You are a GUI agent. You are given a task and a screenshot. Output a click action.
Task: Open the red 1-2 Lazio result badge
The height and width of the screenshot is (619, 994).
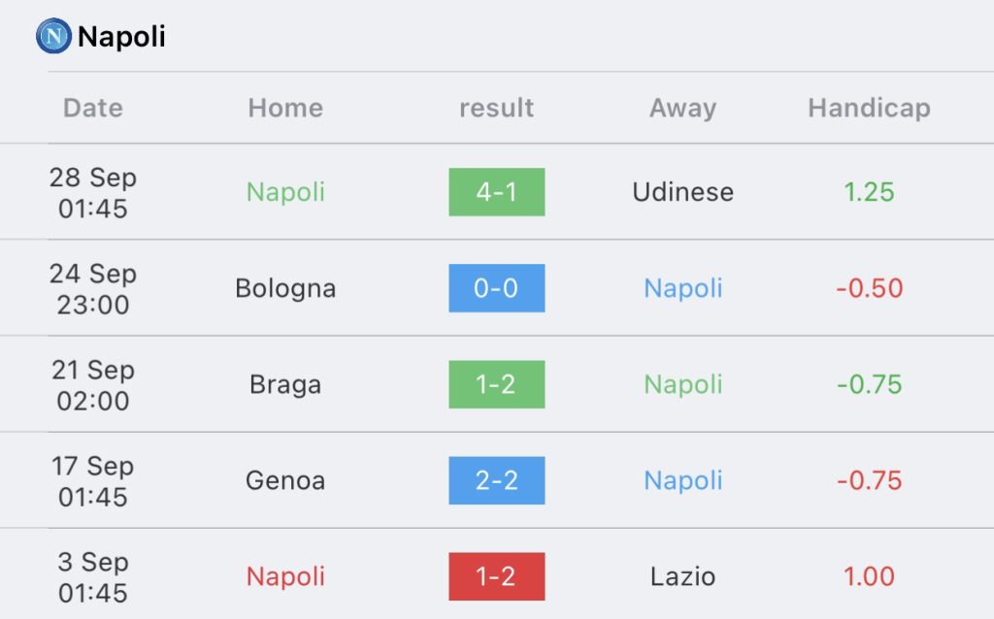[496, 576]
